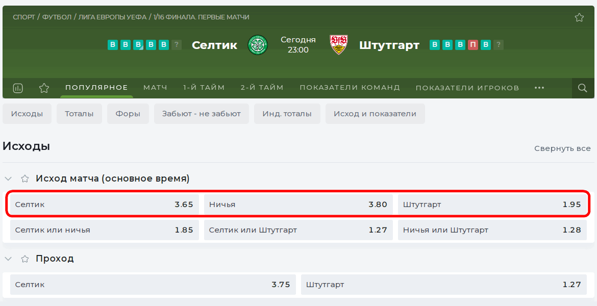Click the '?' badge after Celtic's form results
Viewport: 597px width, 306px height.
click(176, 45)
